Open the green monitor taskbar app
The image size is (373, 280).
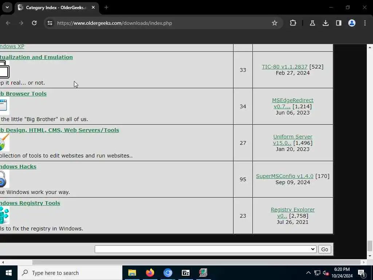point(203,273)
